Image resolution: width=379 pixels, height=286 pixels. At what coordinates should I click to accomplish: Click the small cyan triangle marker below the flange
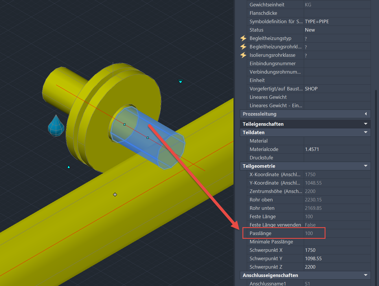click(x=69, y=167)
